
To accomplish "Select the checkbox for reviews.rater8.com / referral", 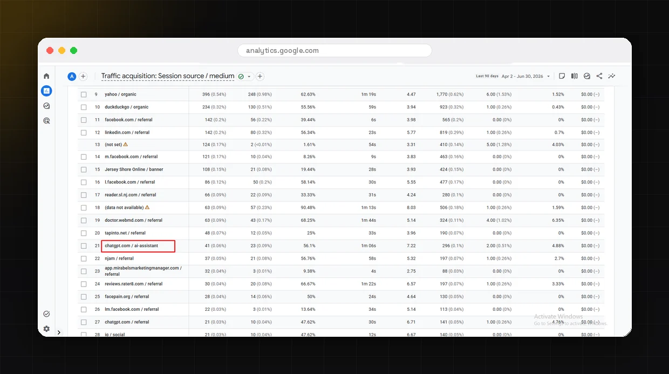I will 84,284.
